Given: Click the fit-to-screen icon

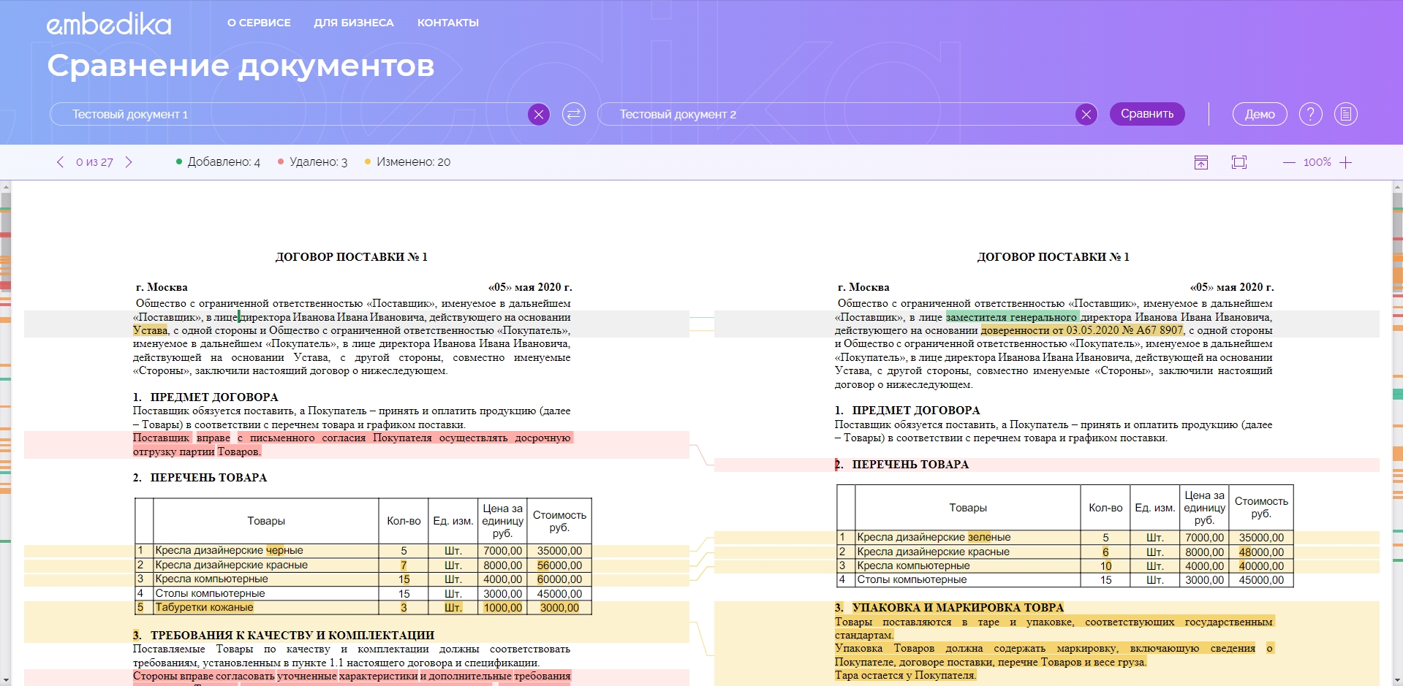Looking at the screenshot, I should [x=1239, y=162].
